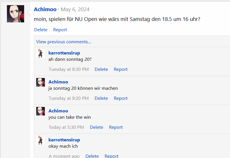Click the 'Tuesday at 8:30 PM' timestamp
Screen dimensions: 230x158
click(x=69, y=69)
